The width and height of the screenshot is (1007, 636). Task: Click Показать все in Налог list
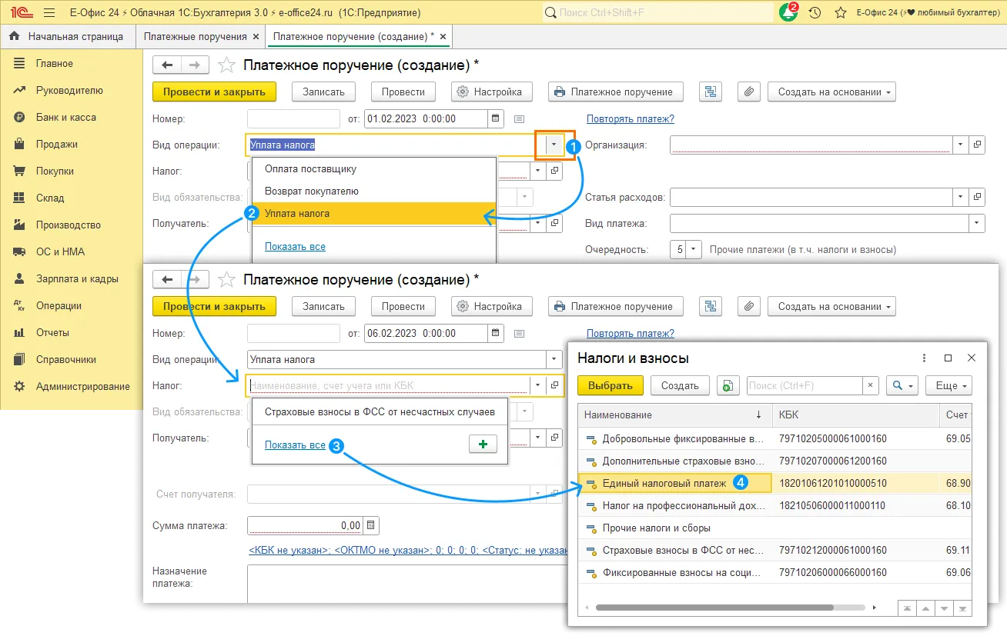click(x=295, y=445)
